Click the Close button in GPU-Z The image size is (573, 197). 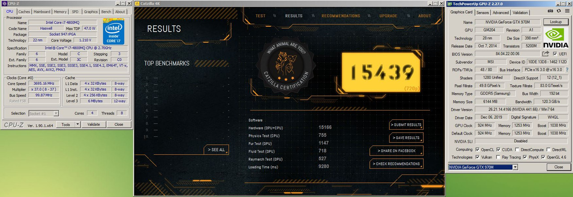coord(558,167)
